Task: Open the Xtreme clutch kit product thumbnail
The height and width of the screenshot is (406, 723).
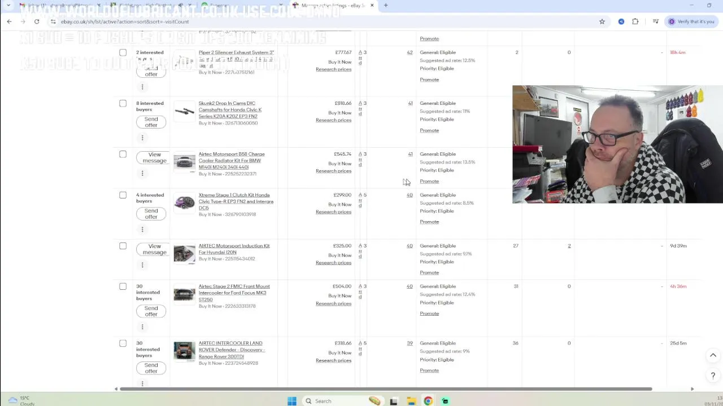Action: [x=184, y=203]
